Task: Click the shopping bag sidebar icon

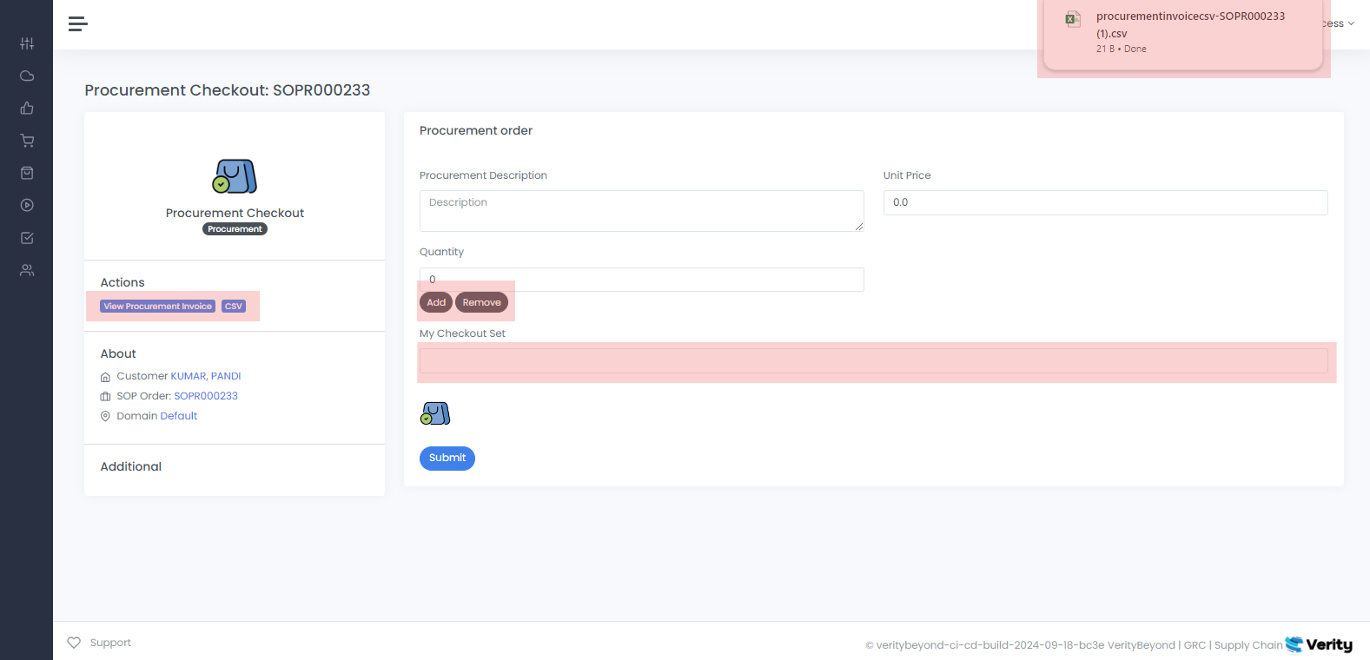Action: click(x=27, y=173)
